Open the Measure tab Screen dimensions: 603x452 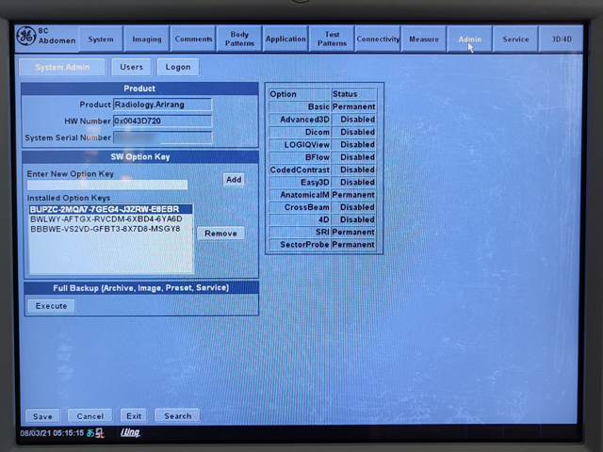pos(424,39)
